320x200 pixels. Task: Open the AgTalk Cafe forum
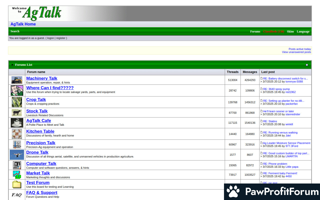tap(38, 120)
